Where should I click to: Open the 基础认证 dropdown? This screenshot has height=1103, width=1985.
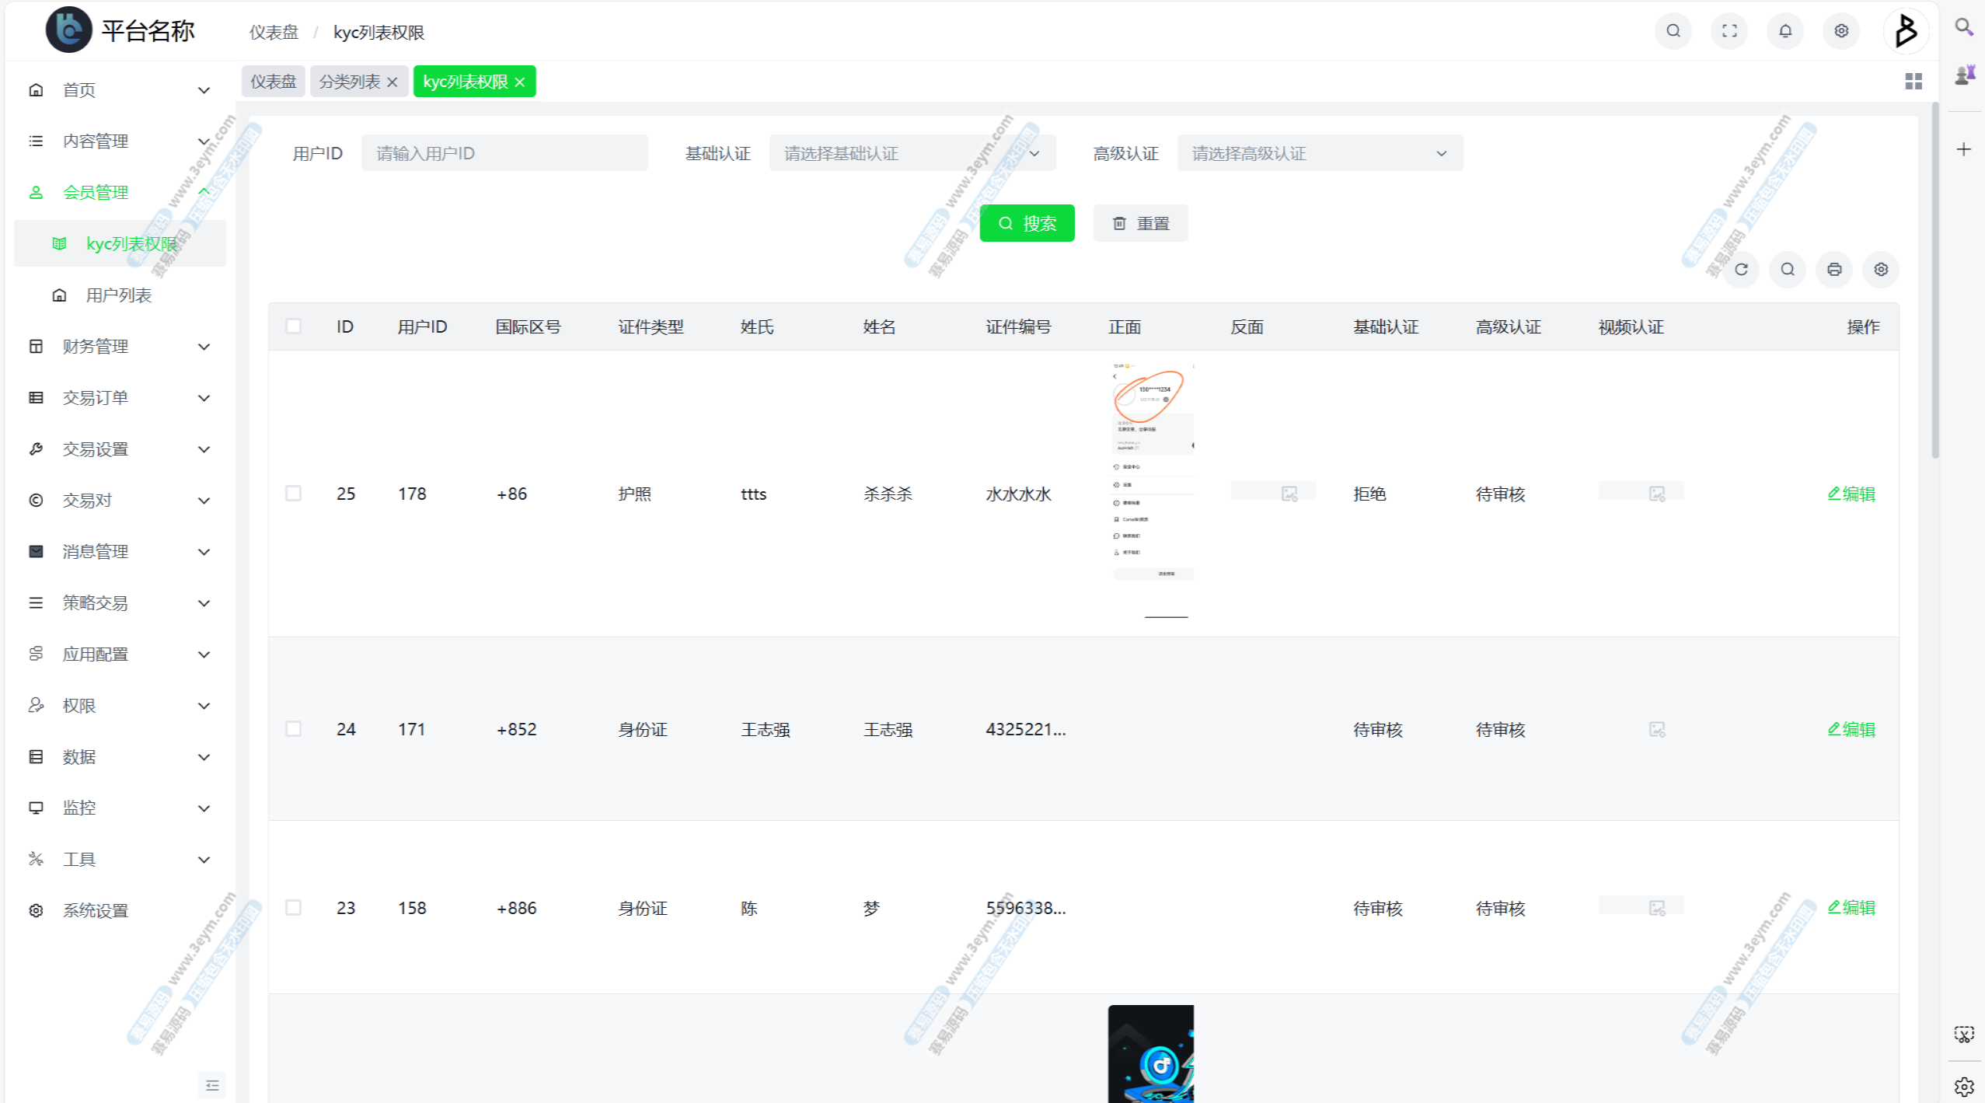click(x=912, y=153)
